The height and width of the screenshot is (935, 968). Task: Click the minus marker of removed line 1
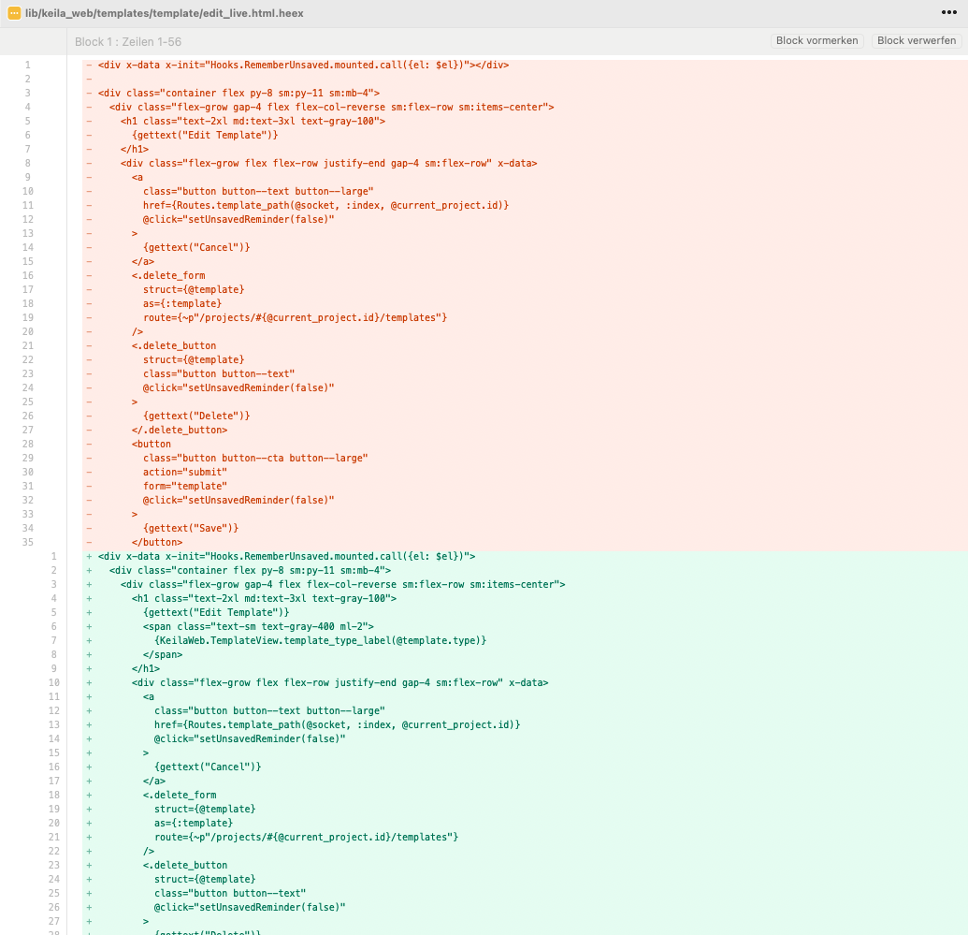(x=89, y=65)
